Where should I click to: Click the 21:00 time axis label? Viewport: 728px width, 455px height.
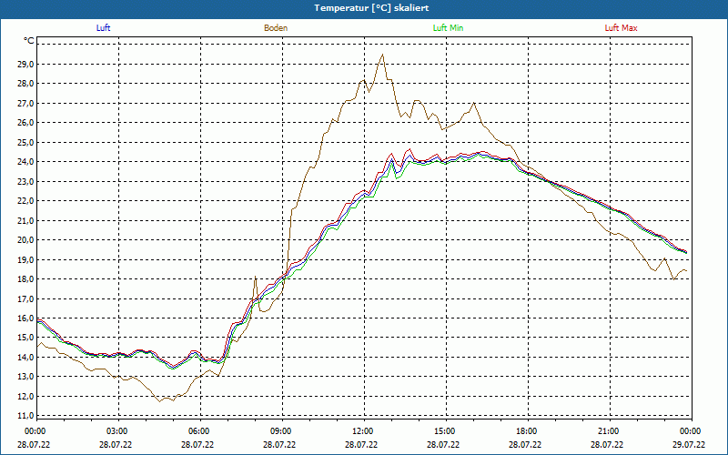click(607, 431)
